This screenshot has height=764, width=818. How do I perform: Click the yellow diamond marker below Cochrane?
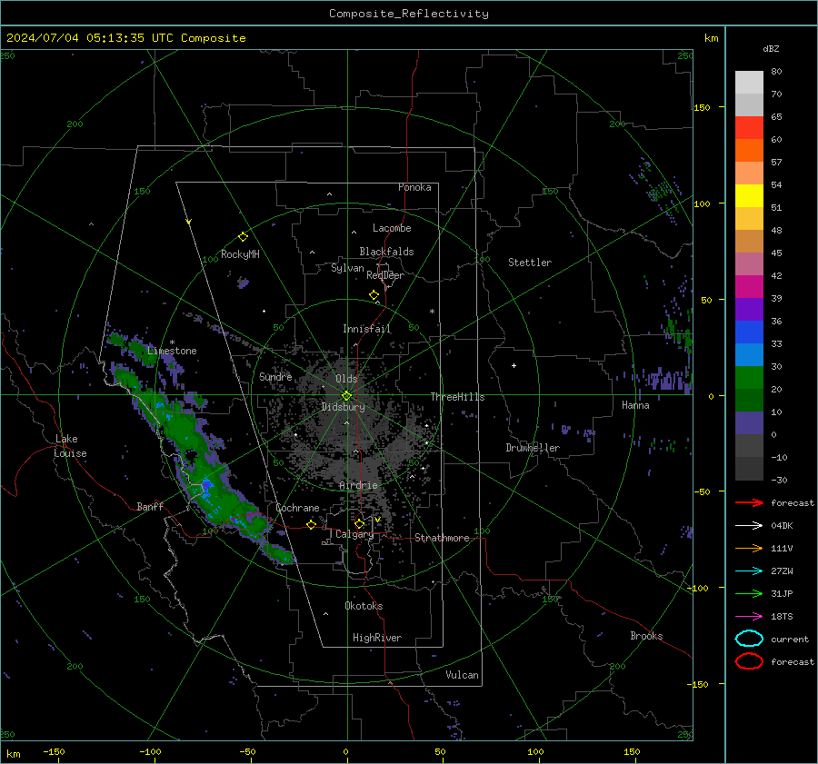tap(312, 524)
